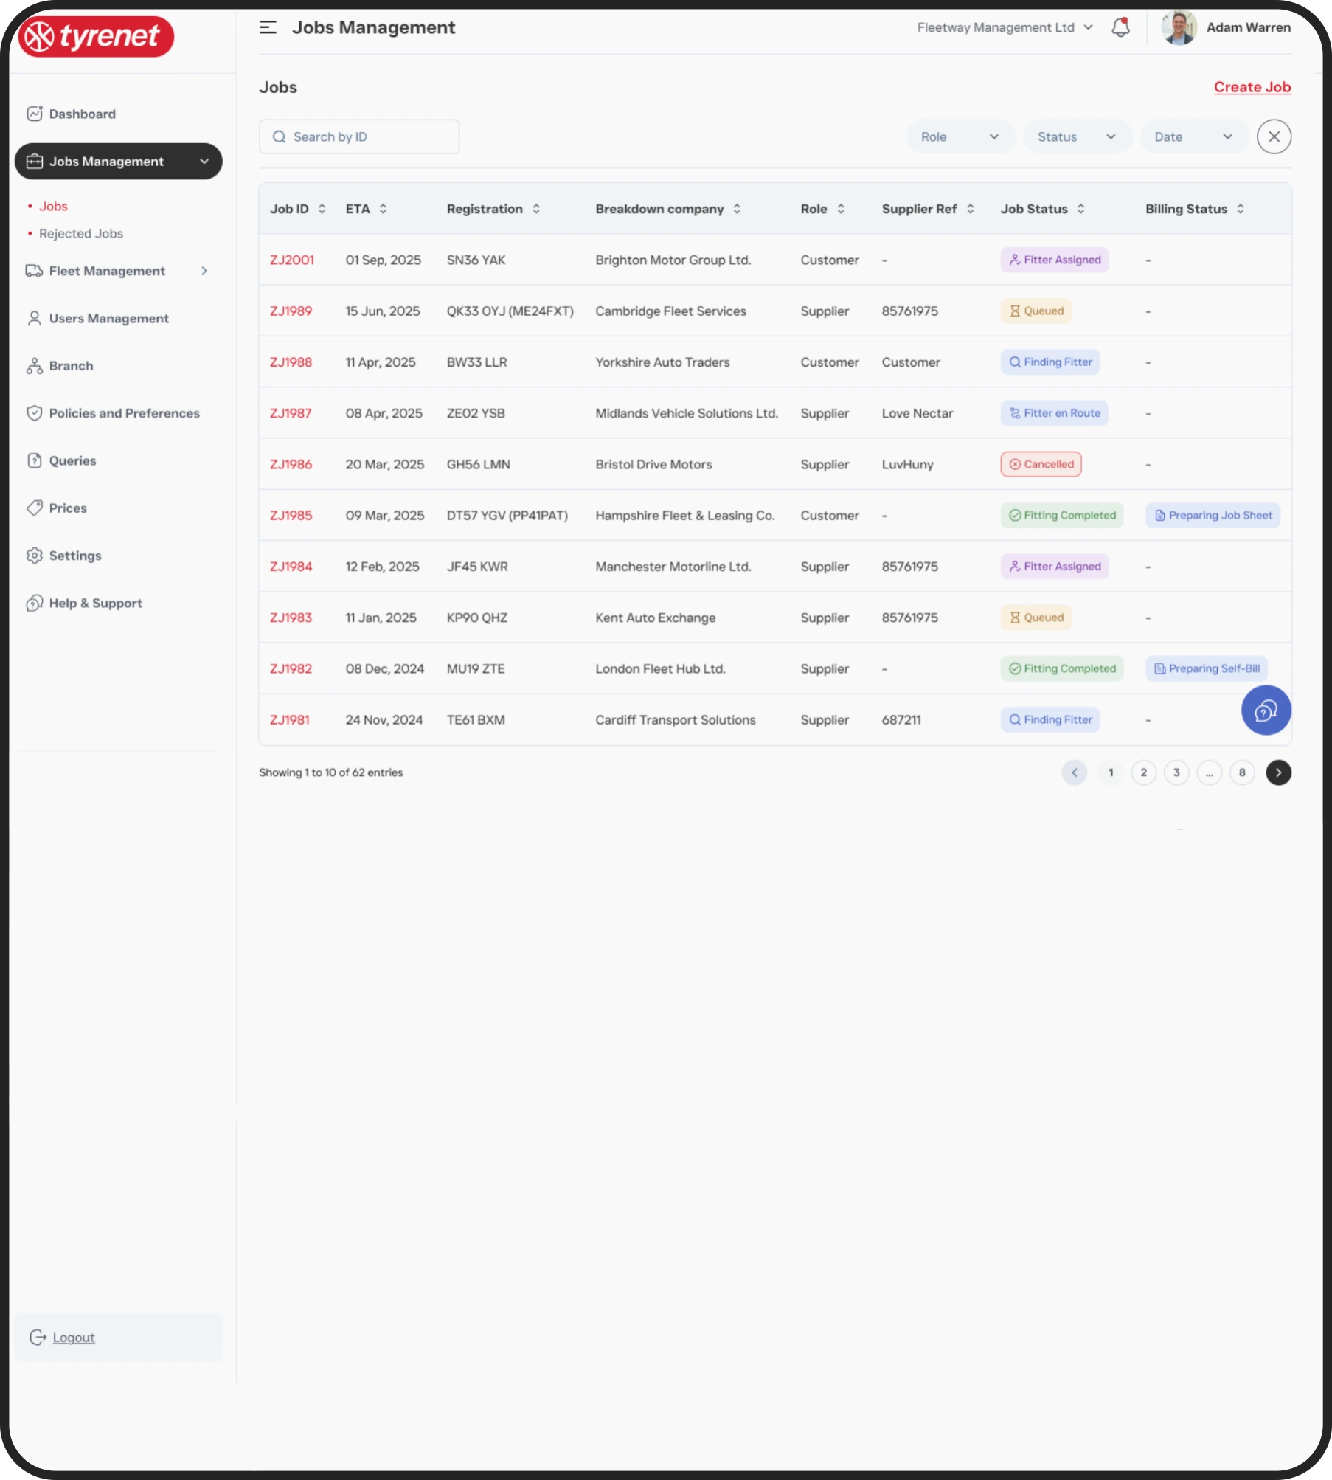
Task: Sort table by Billing Status column
Action: pyautogui.click(x=1195, y=209)
